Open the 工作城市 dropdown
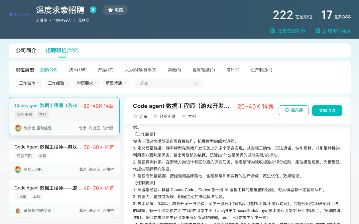Viewport: 359px width, 224px height. tap(29, 83)
